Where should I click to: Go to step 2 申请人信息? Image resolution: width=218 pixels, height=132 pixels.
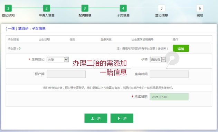pos(47,8)
